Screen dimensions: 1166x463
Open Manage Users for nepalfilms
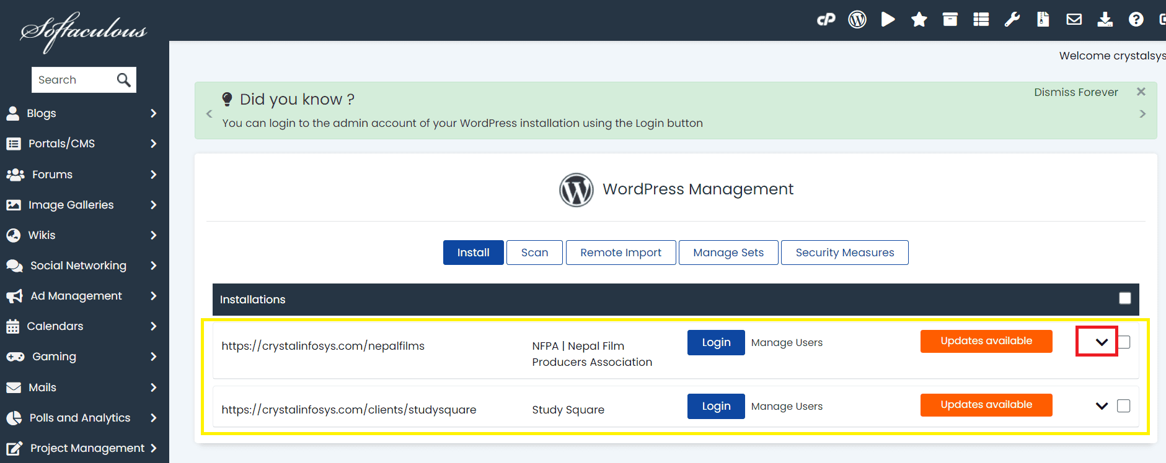pos(787,342)
